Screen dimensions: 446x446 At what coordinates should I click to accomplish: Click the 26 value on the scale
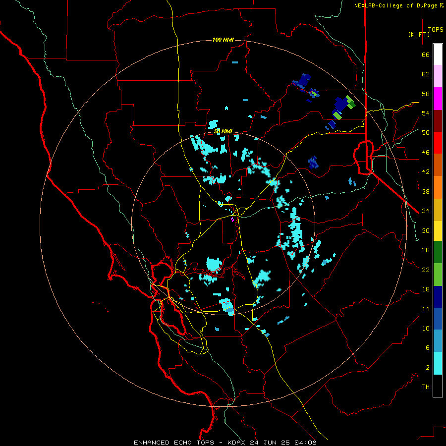pyautogui.click(x=426, y=250)
